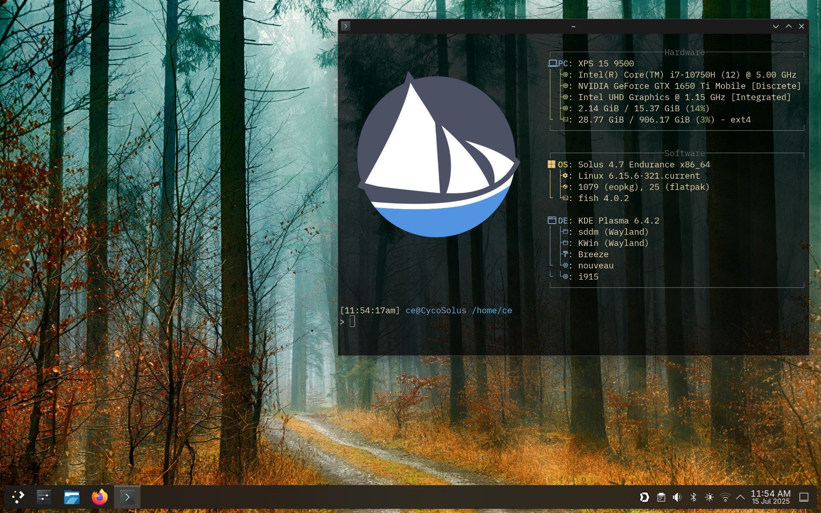Open brightness and color tray icon
This screenshot has height=513, width=821.
click(709, 497)
